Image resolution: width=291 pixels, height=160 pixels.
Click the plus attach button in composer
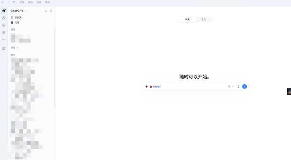pos(146,86)
